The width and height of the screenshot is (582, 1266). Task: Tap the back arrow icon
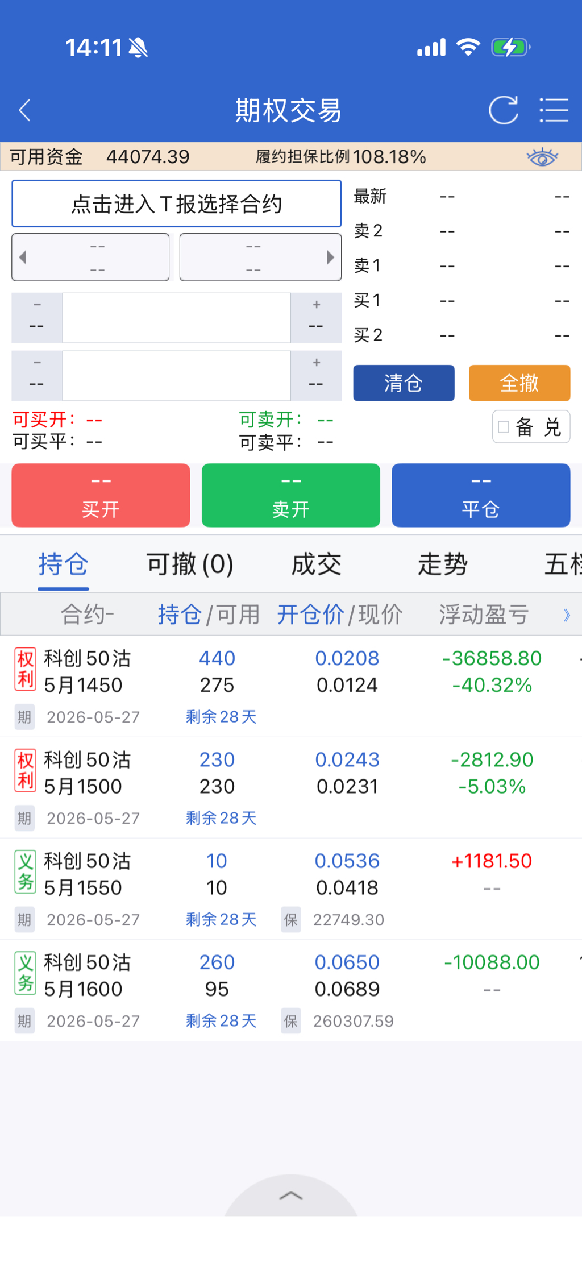pyautogui.click(x=24, y=110)
